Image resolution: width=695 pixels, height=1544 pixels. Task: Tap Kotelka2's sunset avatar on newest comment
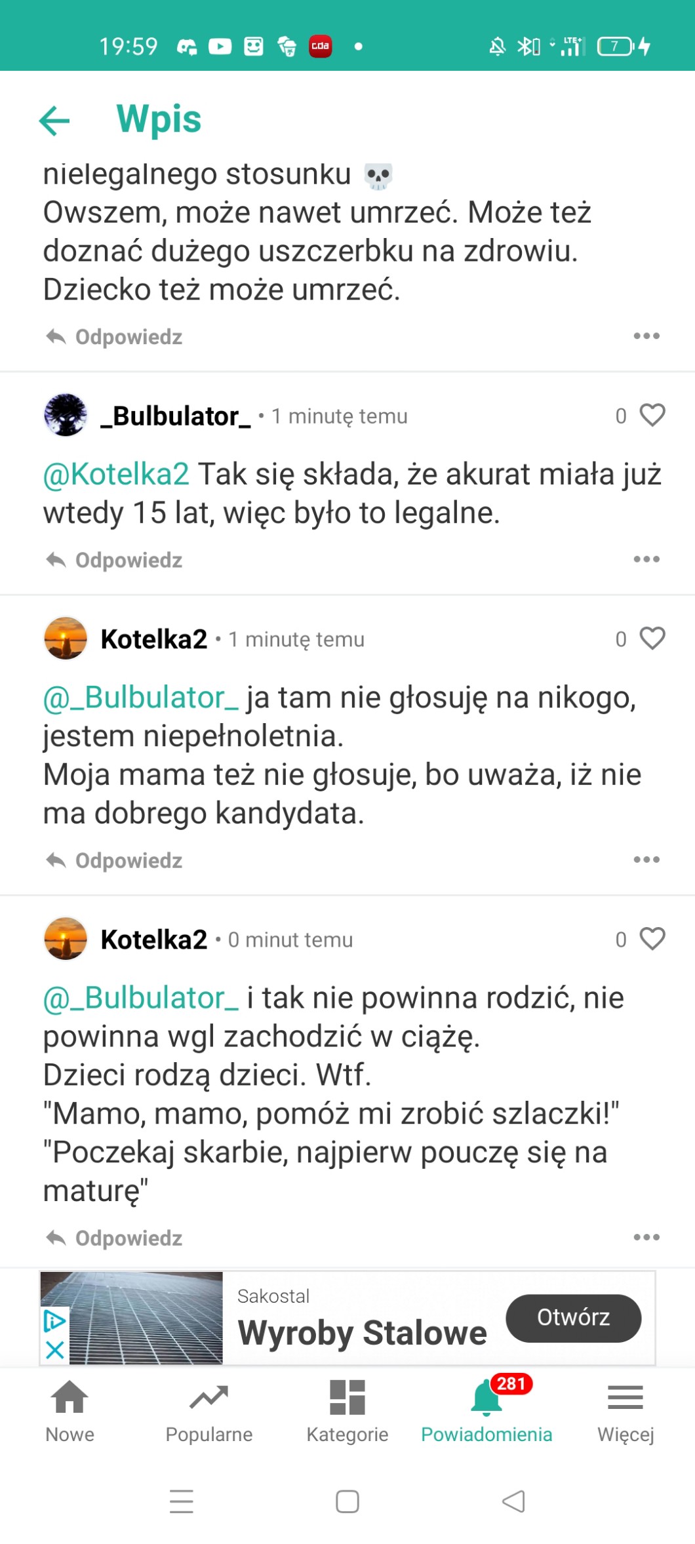[66, 939]
